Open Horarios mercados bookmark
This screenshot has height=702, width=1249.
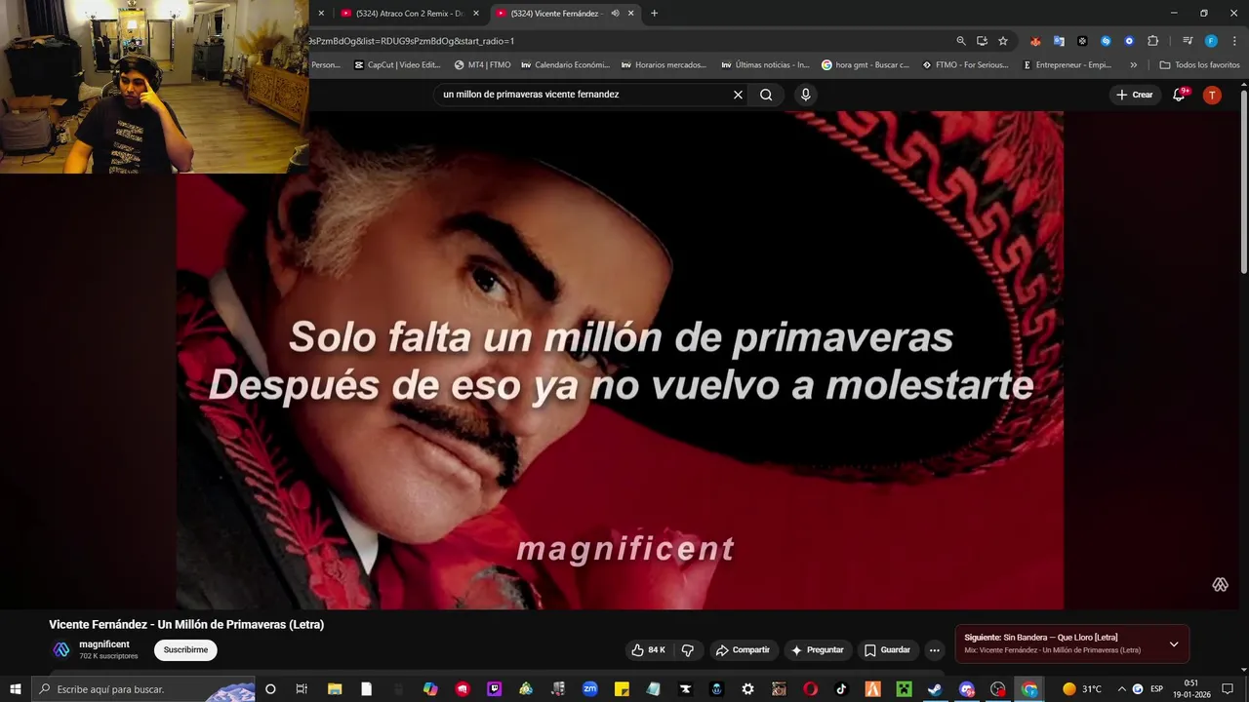click(x=664, y=65)
